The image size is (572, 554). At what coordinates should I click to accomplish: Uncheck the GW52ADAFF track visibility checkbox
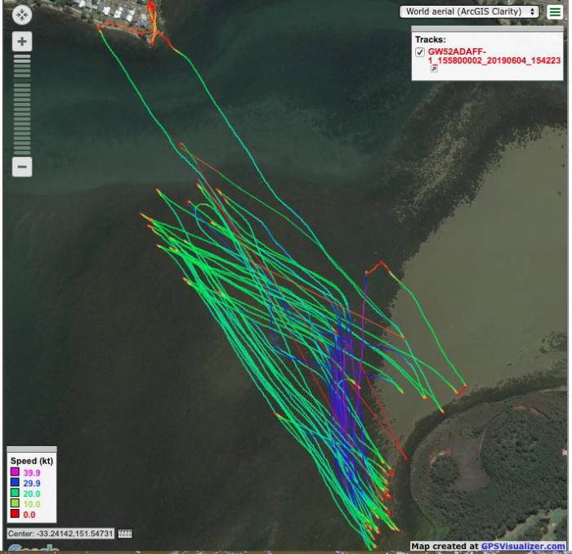420,51
